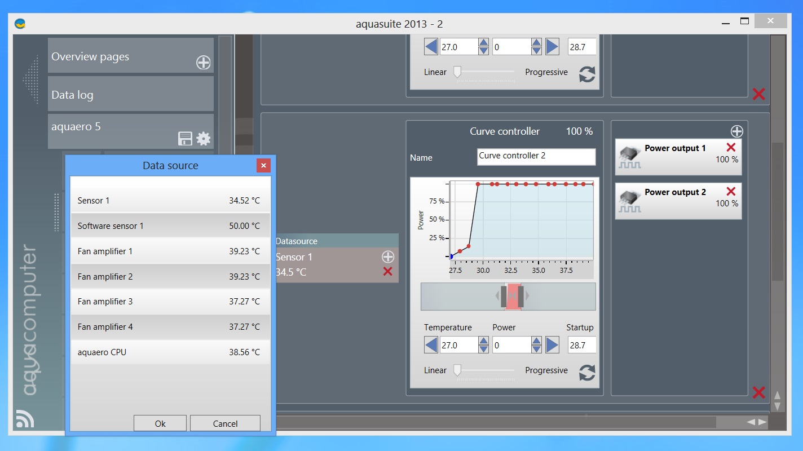
Task: Open the Data log section
Action: [x=130, y=95]
